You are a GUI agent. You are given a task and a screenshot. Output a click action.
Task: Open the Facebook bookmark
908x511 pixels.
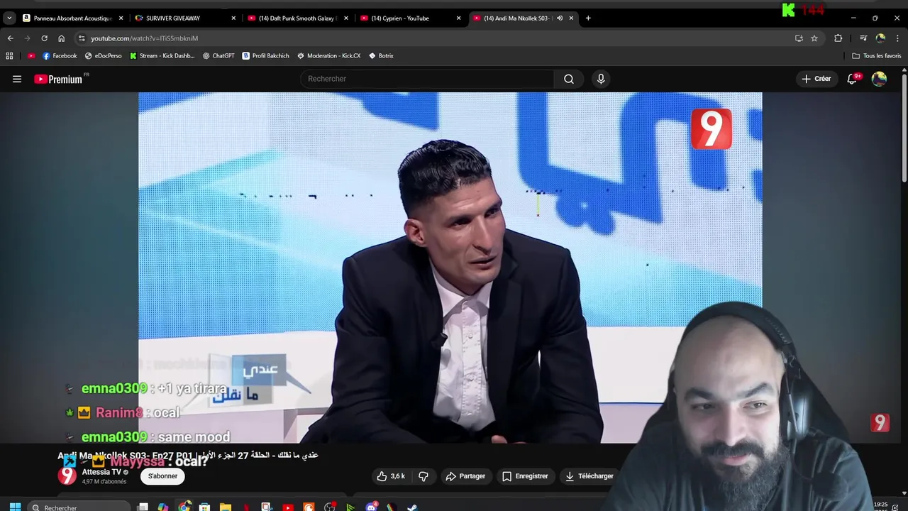pyautogui.click(x=60, y=55)
